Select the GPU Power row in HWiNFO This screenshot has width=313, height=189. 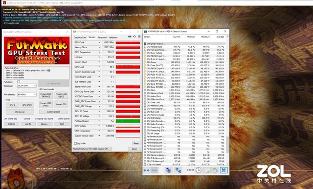tap(184, 62)
